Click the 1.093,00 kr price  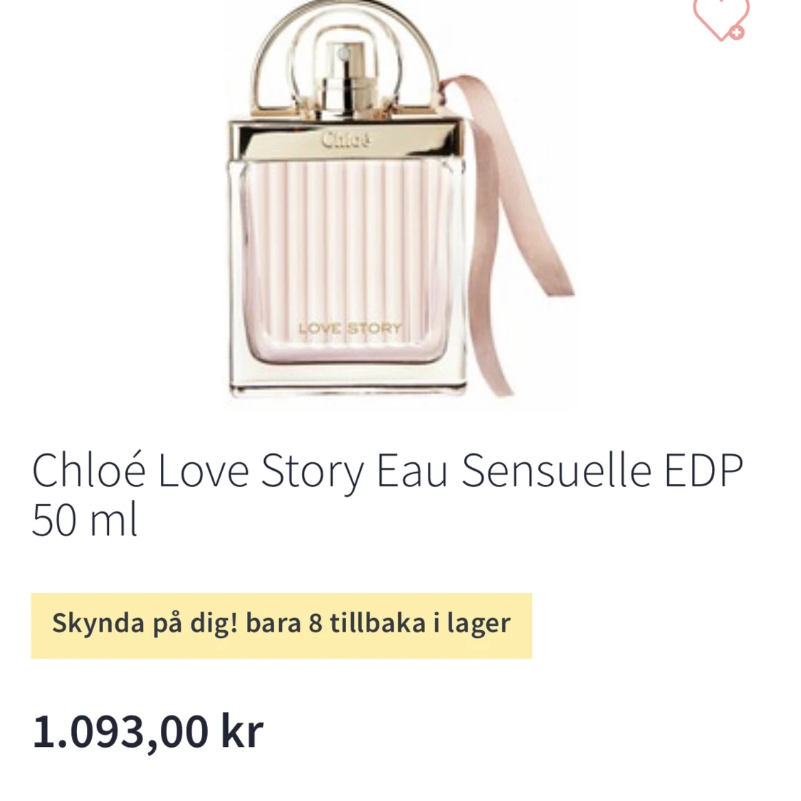tap(148, 731)
